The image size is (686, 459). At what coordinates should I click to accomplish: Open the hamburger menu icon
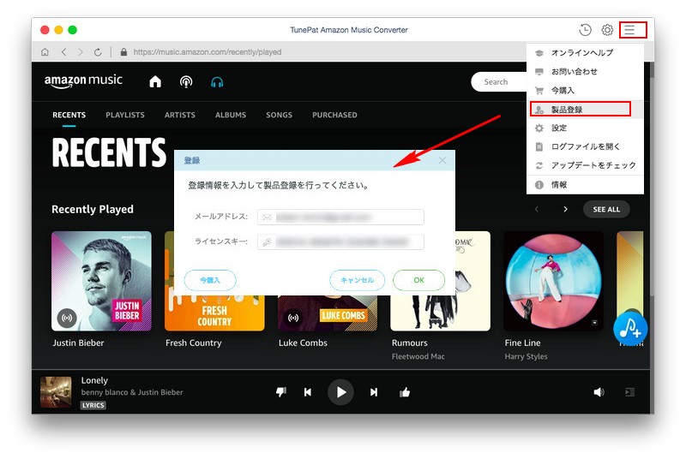629,30
